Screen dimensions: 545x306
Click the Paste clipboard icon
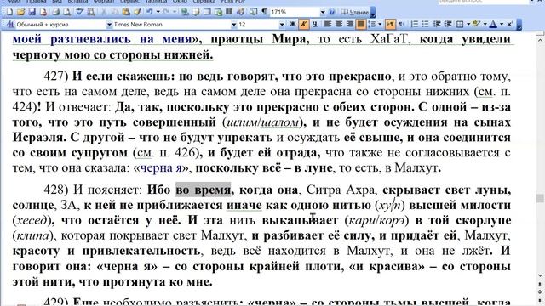(126, 12)
